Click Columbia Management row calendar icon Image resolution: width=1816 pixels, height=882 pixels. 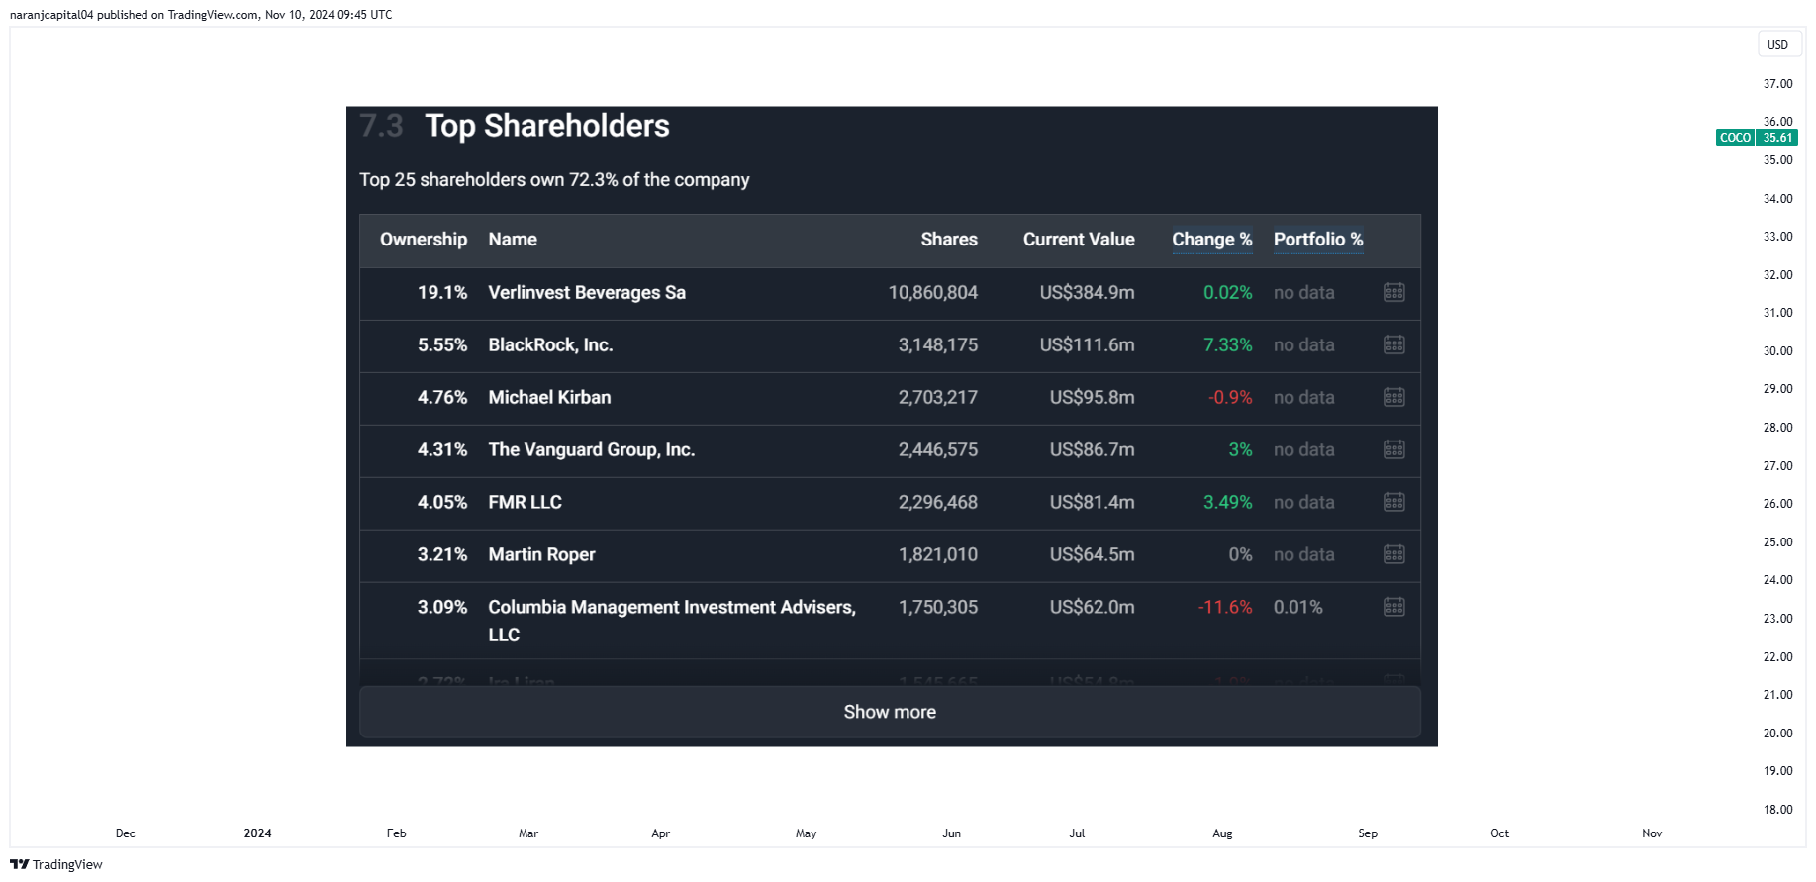pyautogui.click(x=1393, y=607)
